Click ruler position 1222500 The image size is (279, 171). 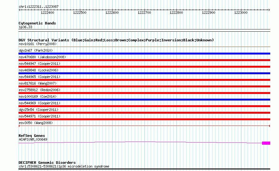tap(80, 13)
